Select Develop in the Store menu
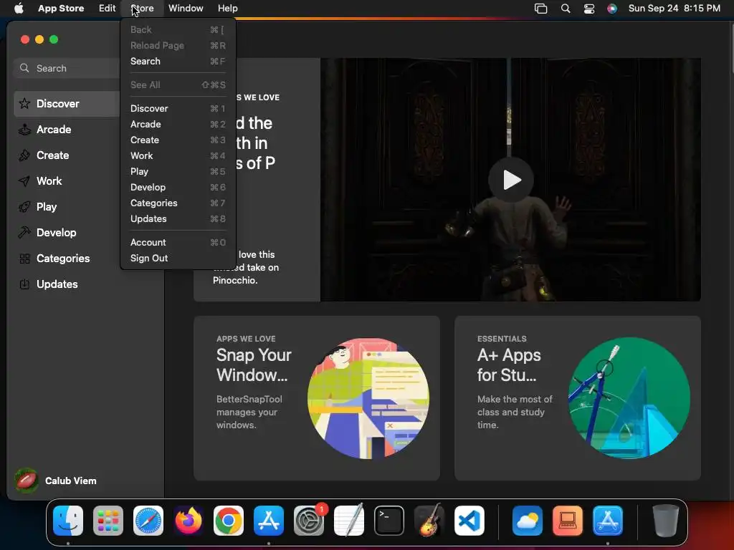This screenshot has height=550, width=734. 178,187
